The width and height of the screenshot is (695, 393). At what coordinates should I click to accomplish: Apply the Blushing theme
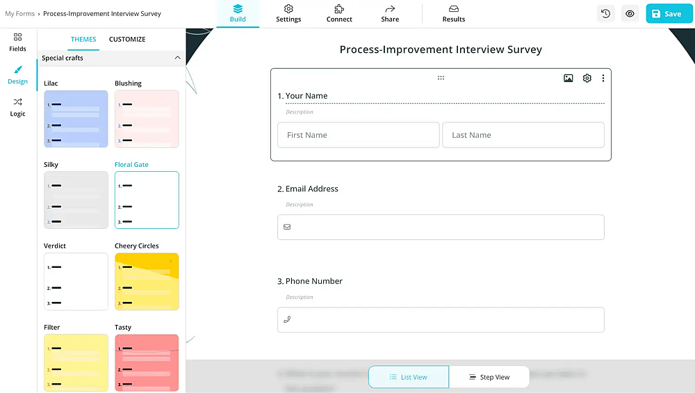(147, 119)
